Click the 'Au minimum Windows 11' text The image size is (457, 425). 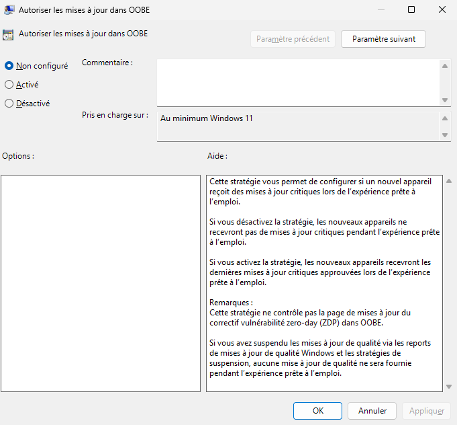coord(206,118)
